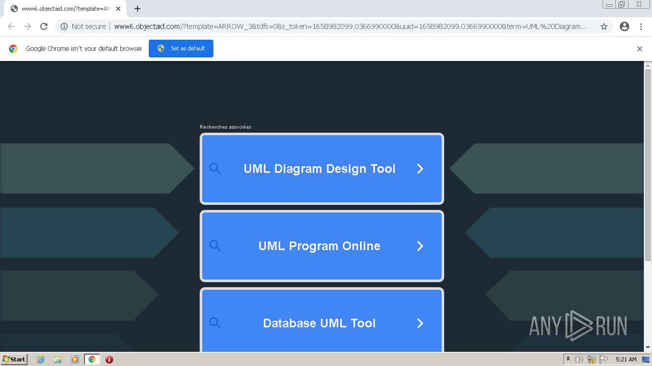The height and width of the screenshot is (366, 652).
Task: Open Chrome's three-dot menu
Action: tap(641, 26)
